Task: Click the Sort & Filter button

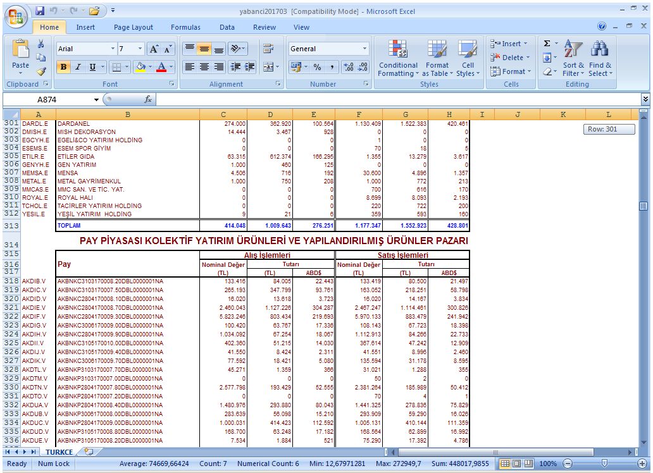Action: [573, 58]
